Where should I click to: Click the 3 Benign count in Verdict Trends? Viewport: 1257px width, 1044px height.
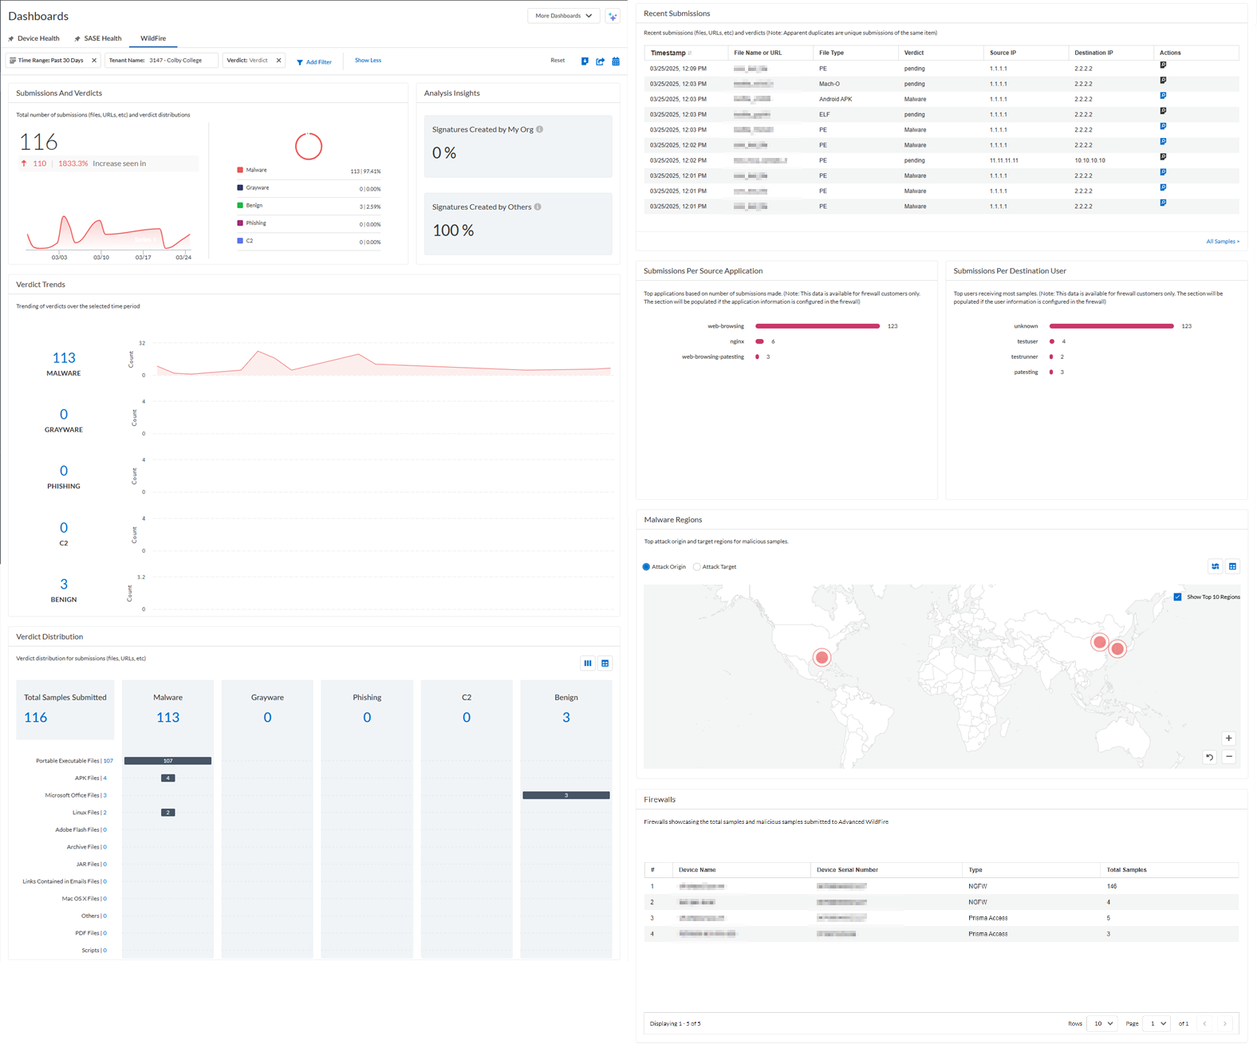click(x=64, y=585)
